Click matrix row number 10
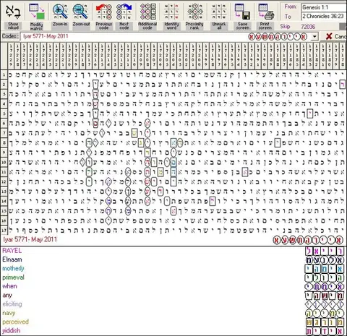Image resolution: width=347 pixels, height=336 pixels. point(4,163)
